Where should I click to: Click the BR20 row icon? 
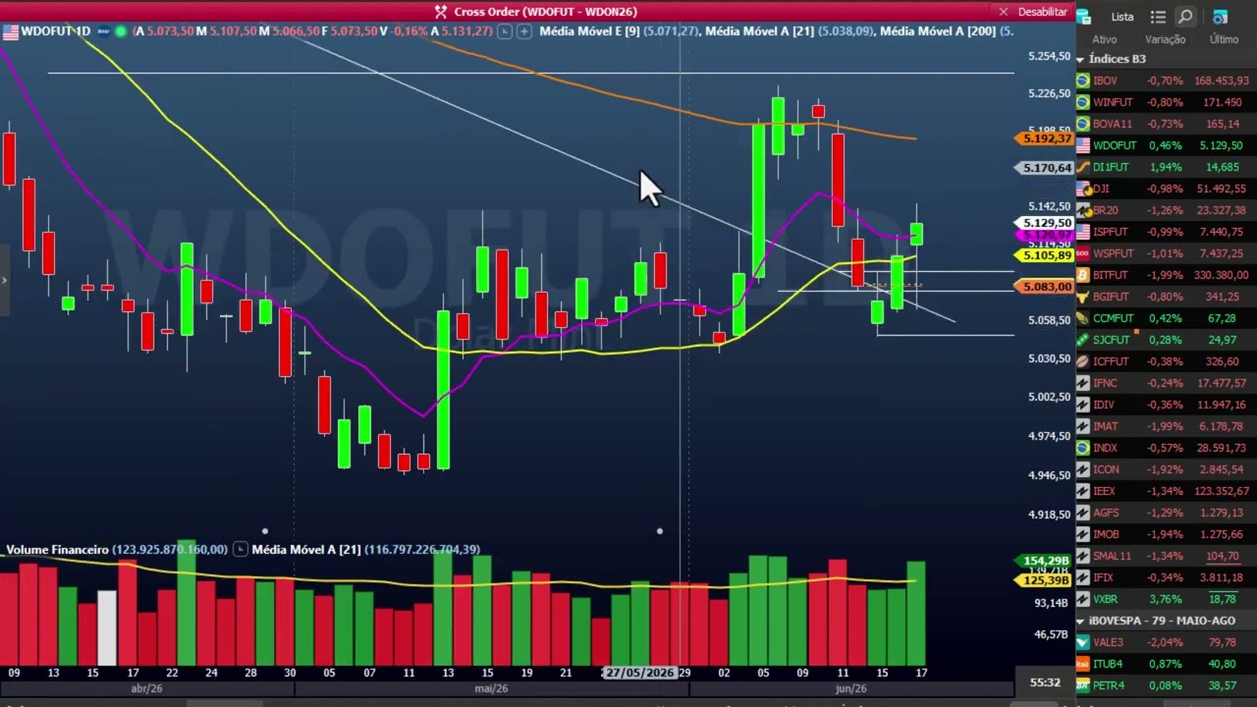[x=1082, y=210]
